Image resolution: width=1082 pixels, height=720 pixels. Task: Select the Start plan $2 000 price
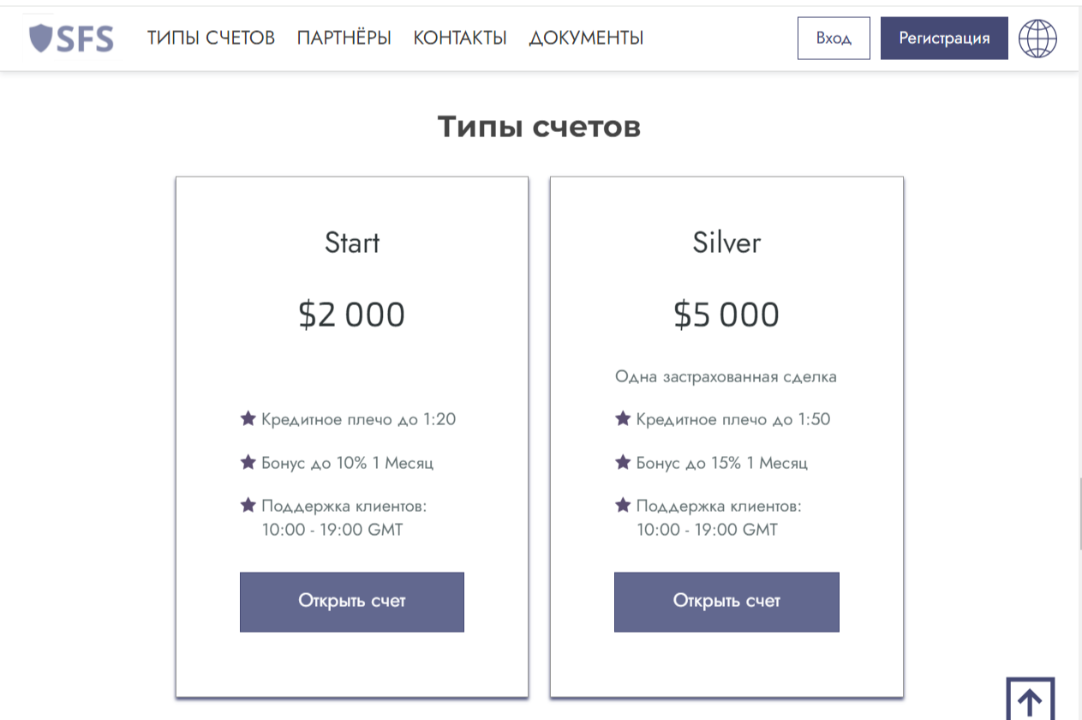[x=352, y=315]
